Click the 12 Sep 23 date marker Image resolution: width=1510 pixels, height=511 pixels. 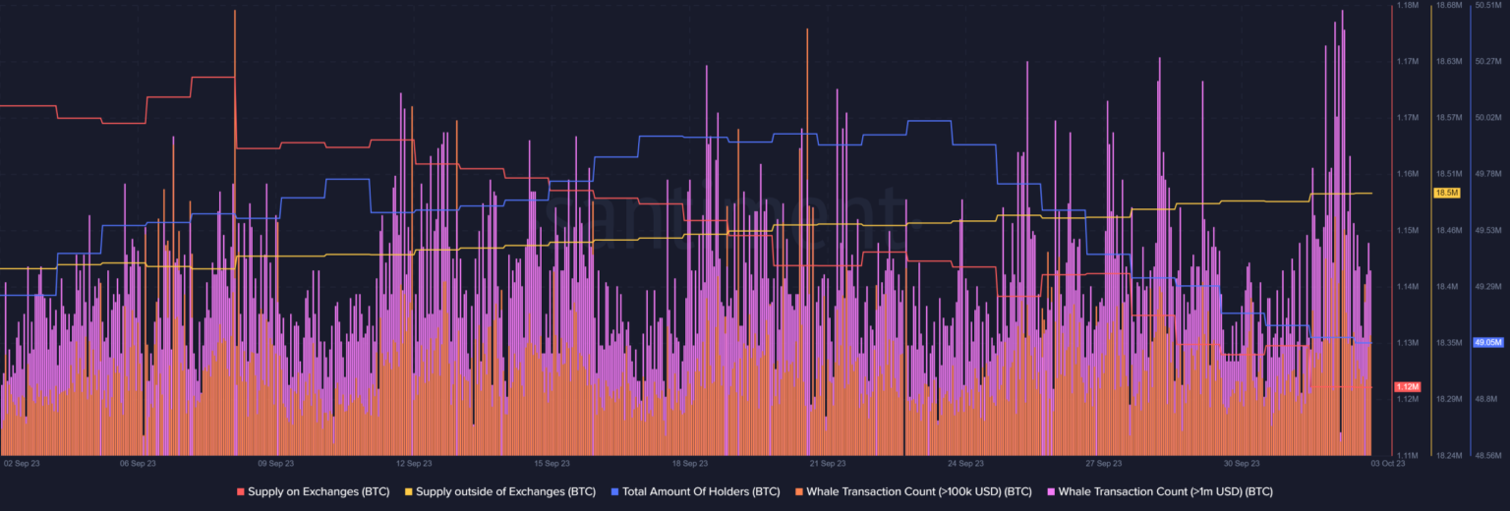413,462
